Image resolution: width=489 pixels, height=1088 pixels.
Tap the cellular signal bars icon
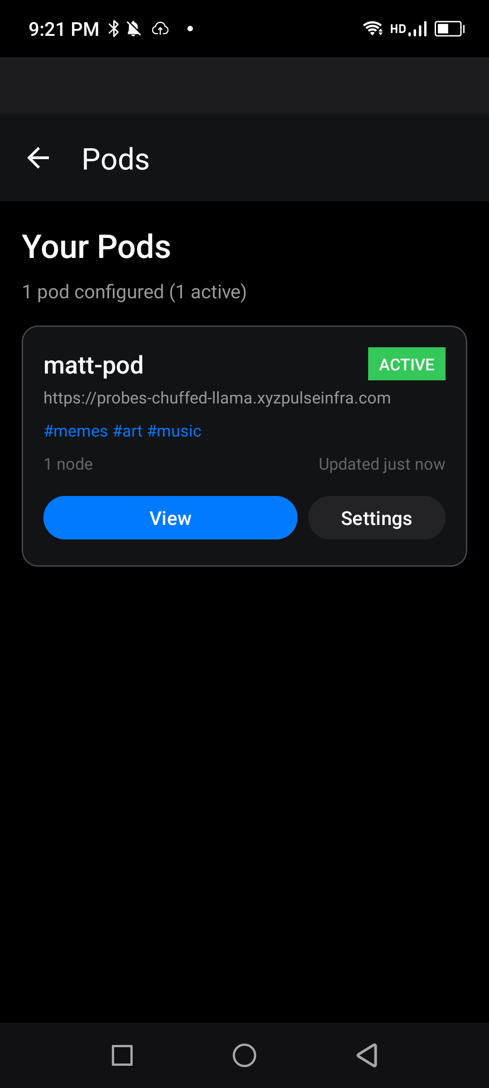point(417,29)
